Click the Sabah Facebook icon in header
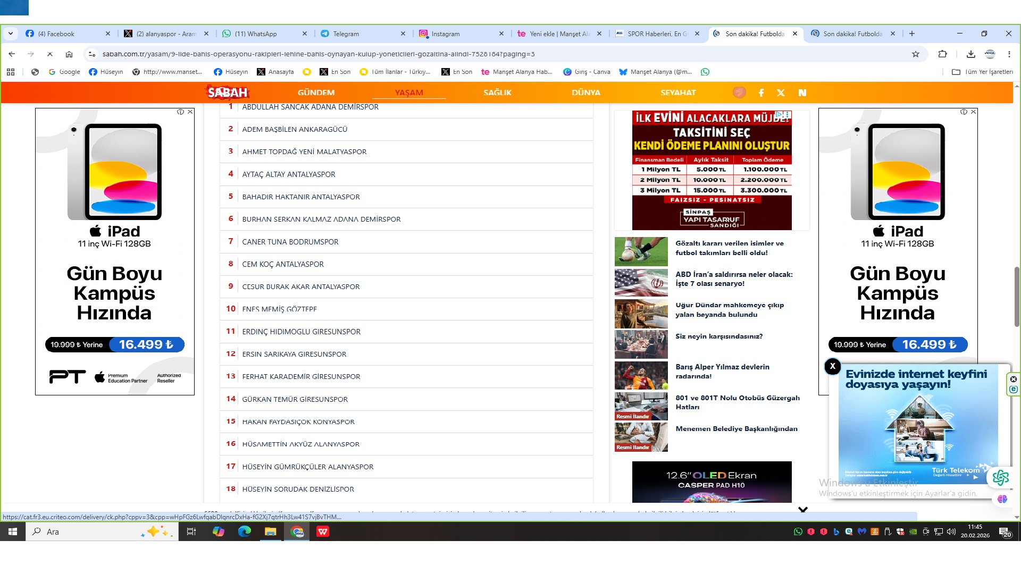Screen dimensions: 1021x574 point(761,92)
